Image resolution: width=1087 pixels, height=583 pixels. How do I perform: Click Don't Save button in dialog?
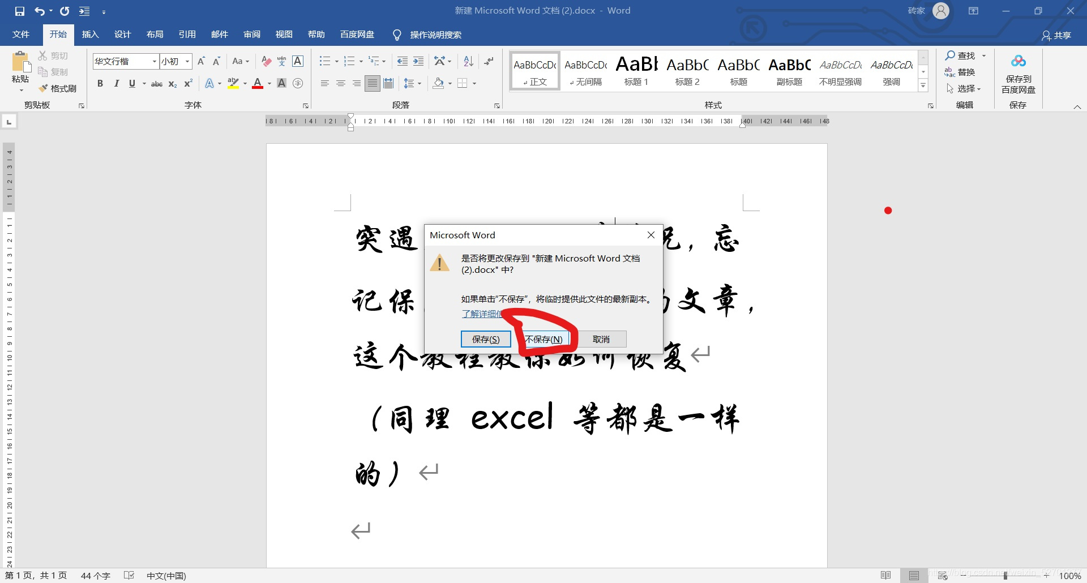(x=543, y=339)
